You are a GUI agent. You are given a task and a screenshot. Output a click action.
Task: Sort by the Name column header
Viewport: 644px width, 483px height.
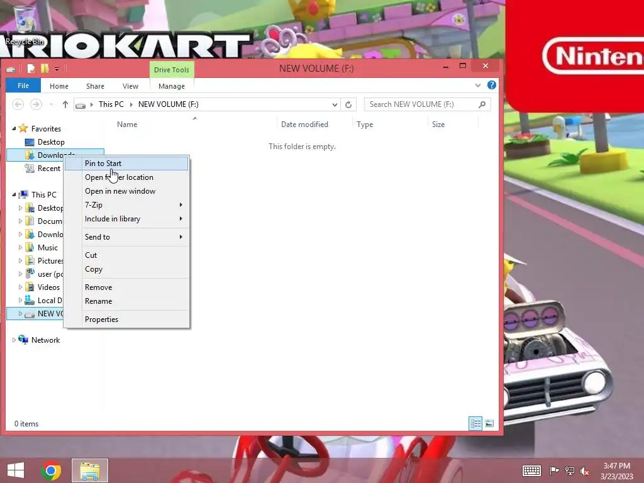127,125
